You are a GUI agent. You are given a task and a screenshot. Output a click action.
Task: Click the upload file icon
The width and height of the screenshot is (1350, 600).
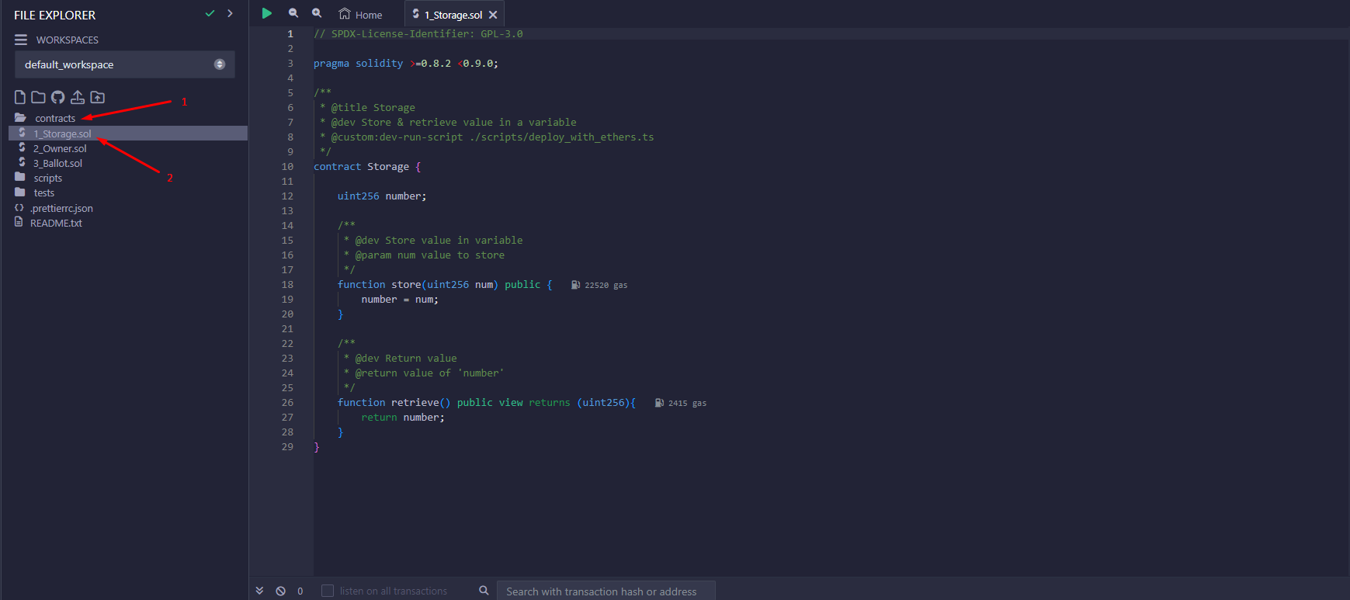tap(78, 97)
